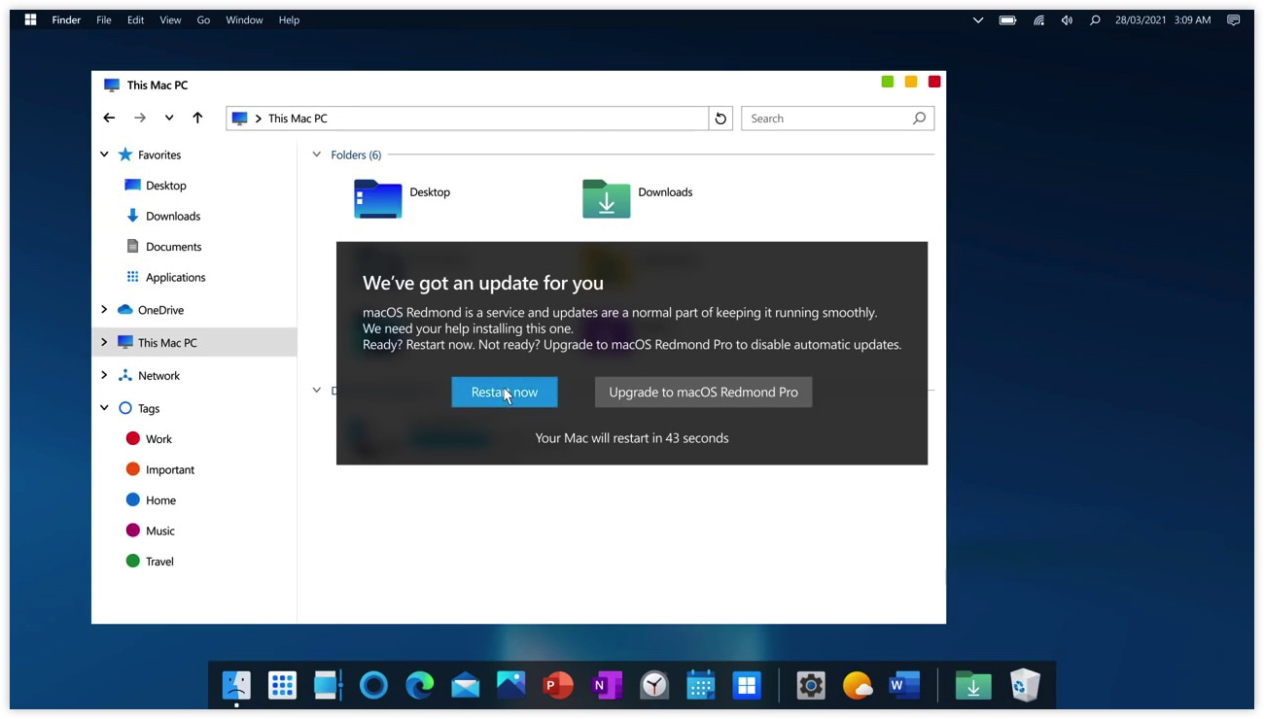Refresh the This Mac PC location
The height and width of the screenshot is (719, 1264).
(720, 119)
